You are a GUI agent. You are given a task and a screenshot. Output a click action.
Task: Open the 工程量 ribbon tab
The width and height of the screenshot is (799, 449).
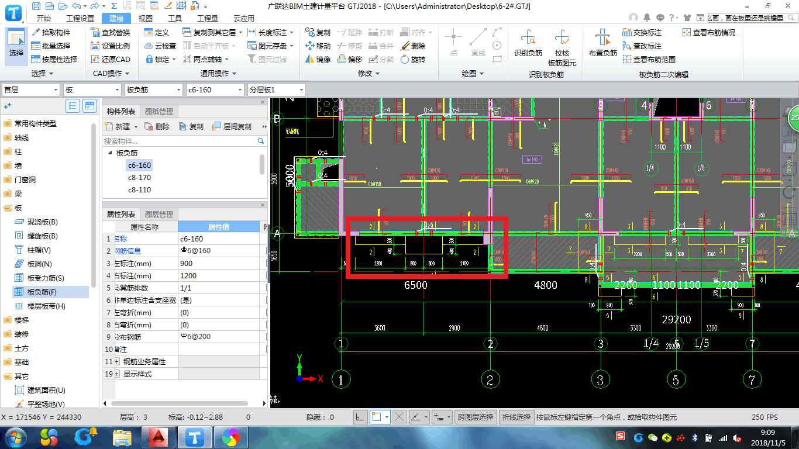coord(208,18)
